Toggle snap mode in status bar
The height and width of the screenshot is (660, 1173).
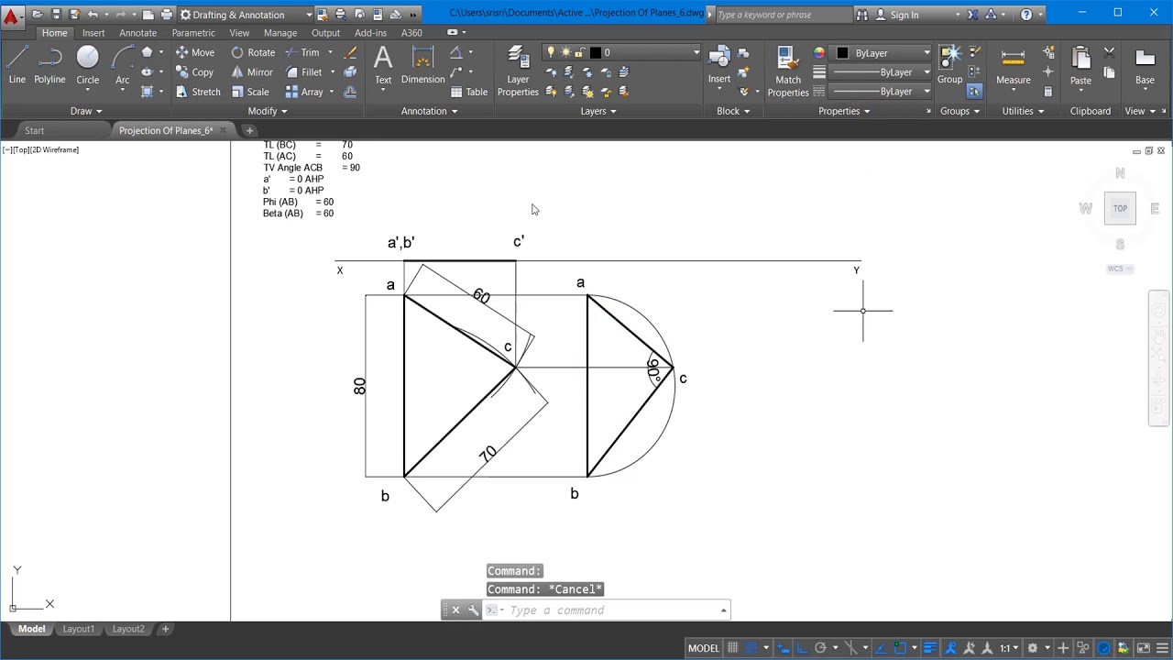(751, 648)
